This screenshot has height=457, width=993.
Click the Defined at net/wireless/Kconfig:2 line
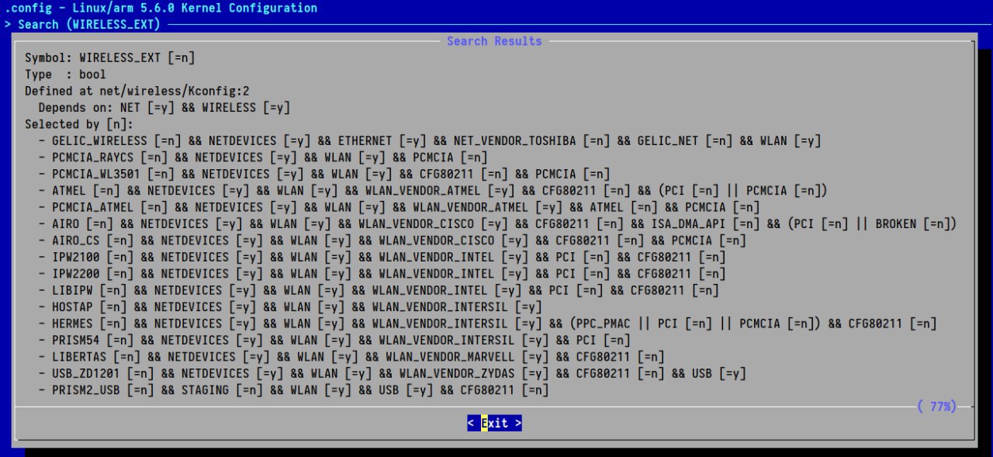click(137, 91)
